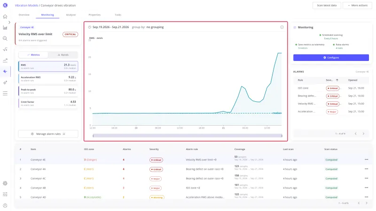Click the '4 rules' raise alarms link

[339, 48]
